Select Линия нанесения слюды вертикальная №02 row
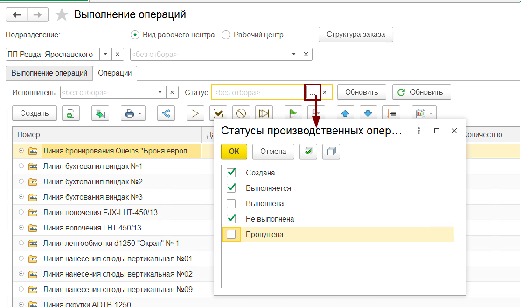Image resolution: width=521 pixels, height=307 pixels. tap(113, 274)
